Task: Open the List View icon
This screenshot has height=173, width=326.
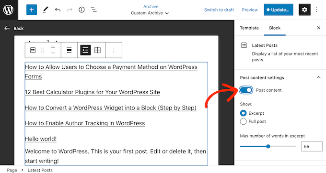Action: (x=93, y=10)
